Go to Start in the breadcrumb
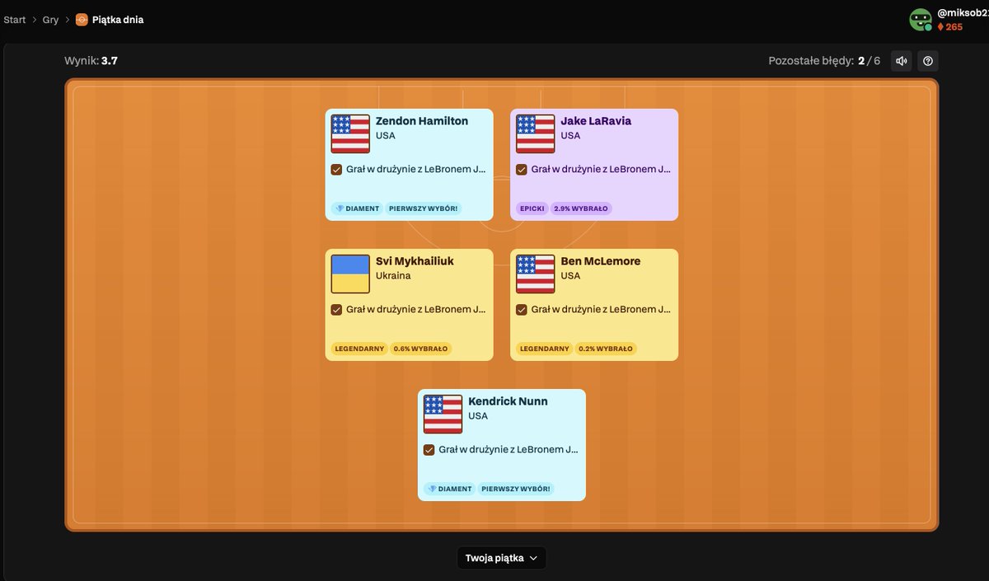 15,20
